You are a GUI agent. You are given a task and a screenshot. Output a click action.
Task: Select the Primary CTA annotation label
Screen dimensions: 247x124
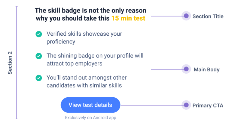[208, 105]
